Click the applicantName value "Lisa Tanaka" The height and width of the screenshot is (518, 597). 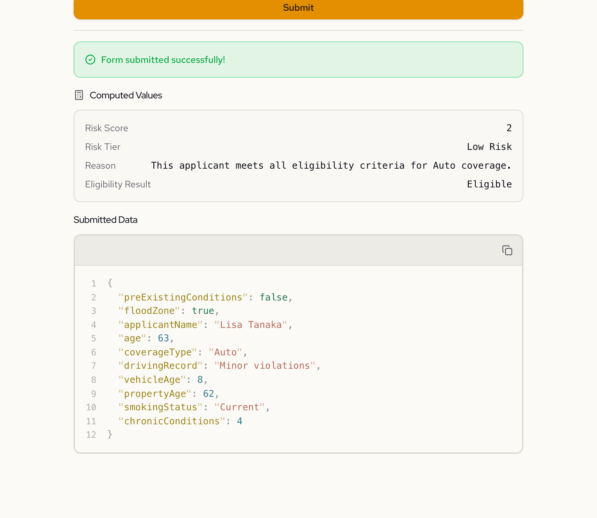click(251, 325)
